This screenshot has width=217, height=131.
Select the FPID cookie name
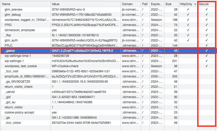click(x=8, y=25)
